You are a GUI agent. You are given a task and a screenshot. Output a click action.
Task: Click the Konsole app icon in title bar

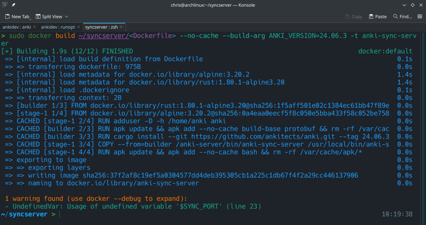[x=5, y=5]
